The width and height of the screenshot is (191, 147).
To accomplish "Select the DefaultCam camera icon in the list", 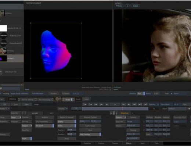I will (1, 72).
